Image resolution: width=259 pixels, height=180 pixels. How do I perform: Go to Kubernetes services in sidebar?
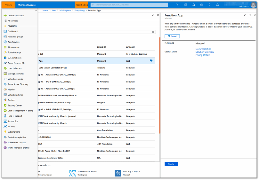tap(17, 142)
